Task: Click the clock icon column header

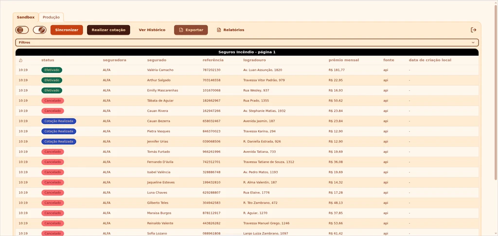Action: point(20,60)
